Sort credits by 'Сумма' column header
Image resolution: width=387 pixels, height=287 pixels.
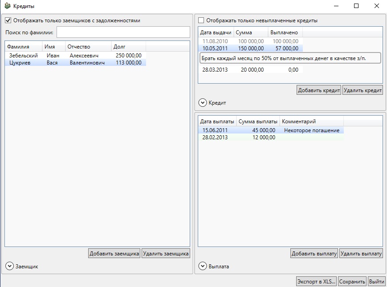(x=251, y=32)
